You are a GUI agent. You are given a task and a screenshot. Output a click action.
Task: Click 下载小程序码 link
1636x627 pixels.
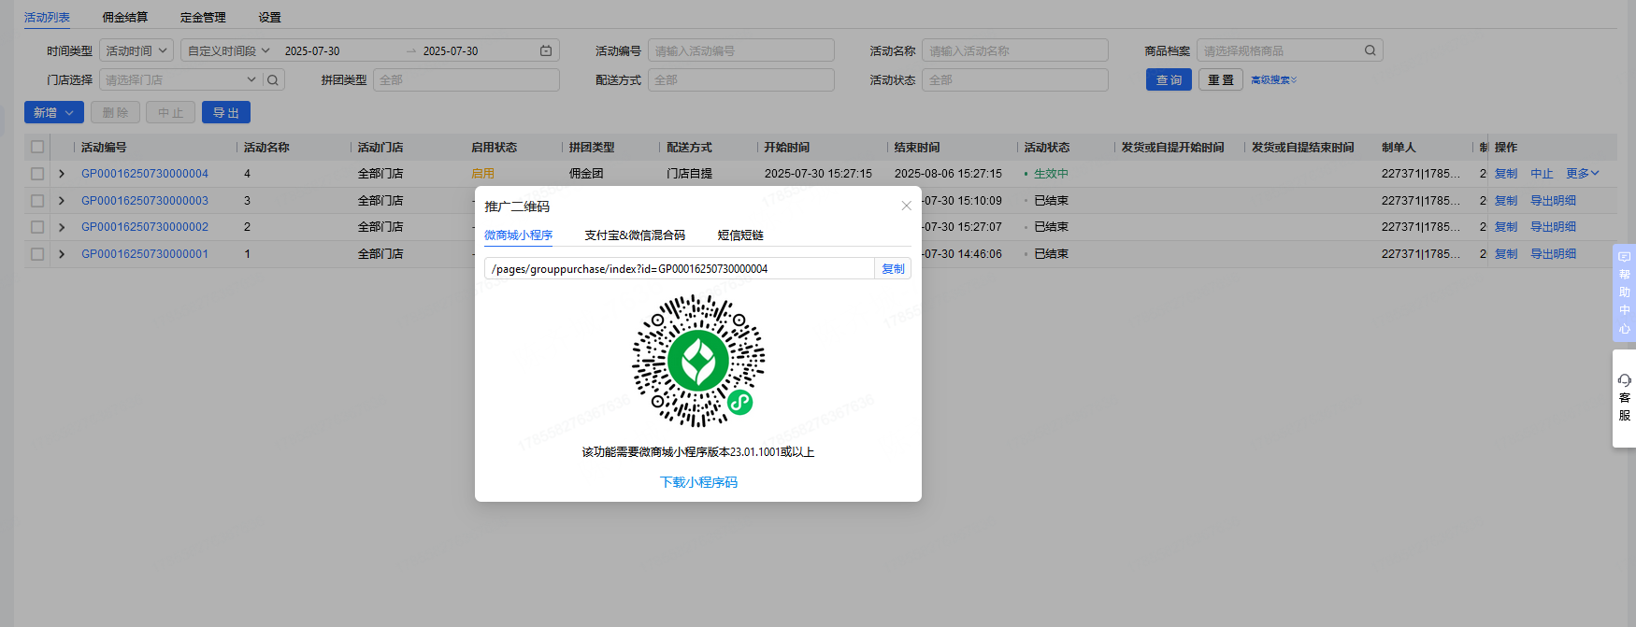click(x=698, y=482)
